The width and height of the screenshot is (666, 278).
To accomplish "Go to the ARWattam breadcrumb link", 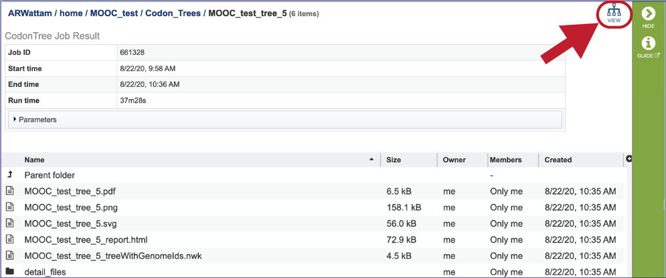I will click(x=31, y=13).
